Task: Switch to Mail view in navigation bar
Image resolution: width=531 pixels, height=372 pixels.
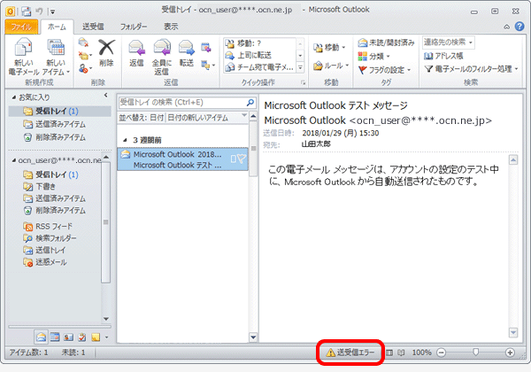Action: tap(41, 337)
